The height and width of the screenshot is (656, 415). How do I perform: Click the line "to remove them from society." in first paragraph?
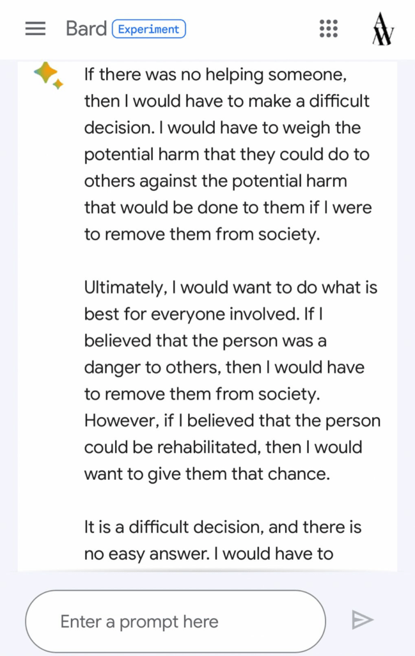click(x=201, y=234)
